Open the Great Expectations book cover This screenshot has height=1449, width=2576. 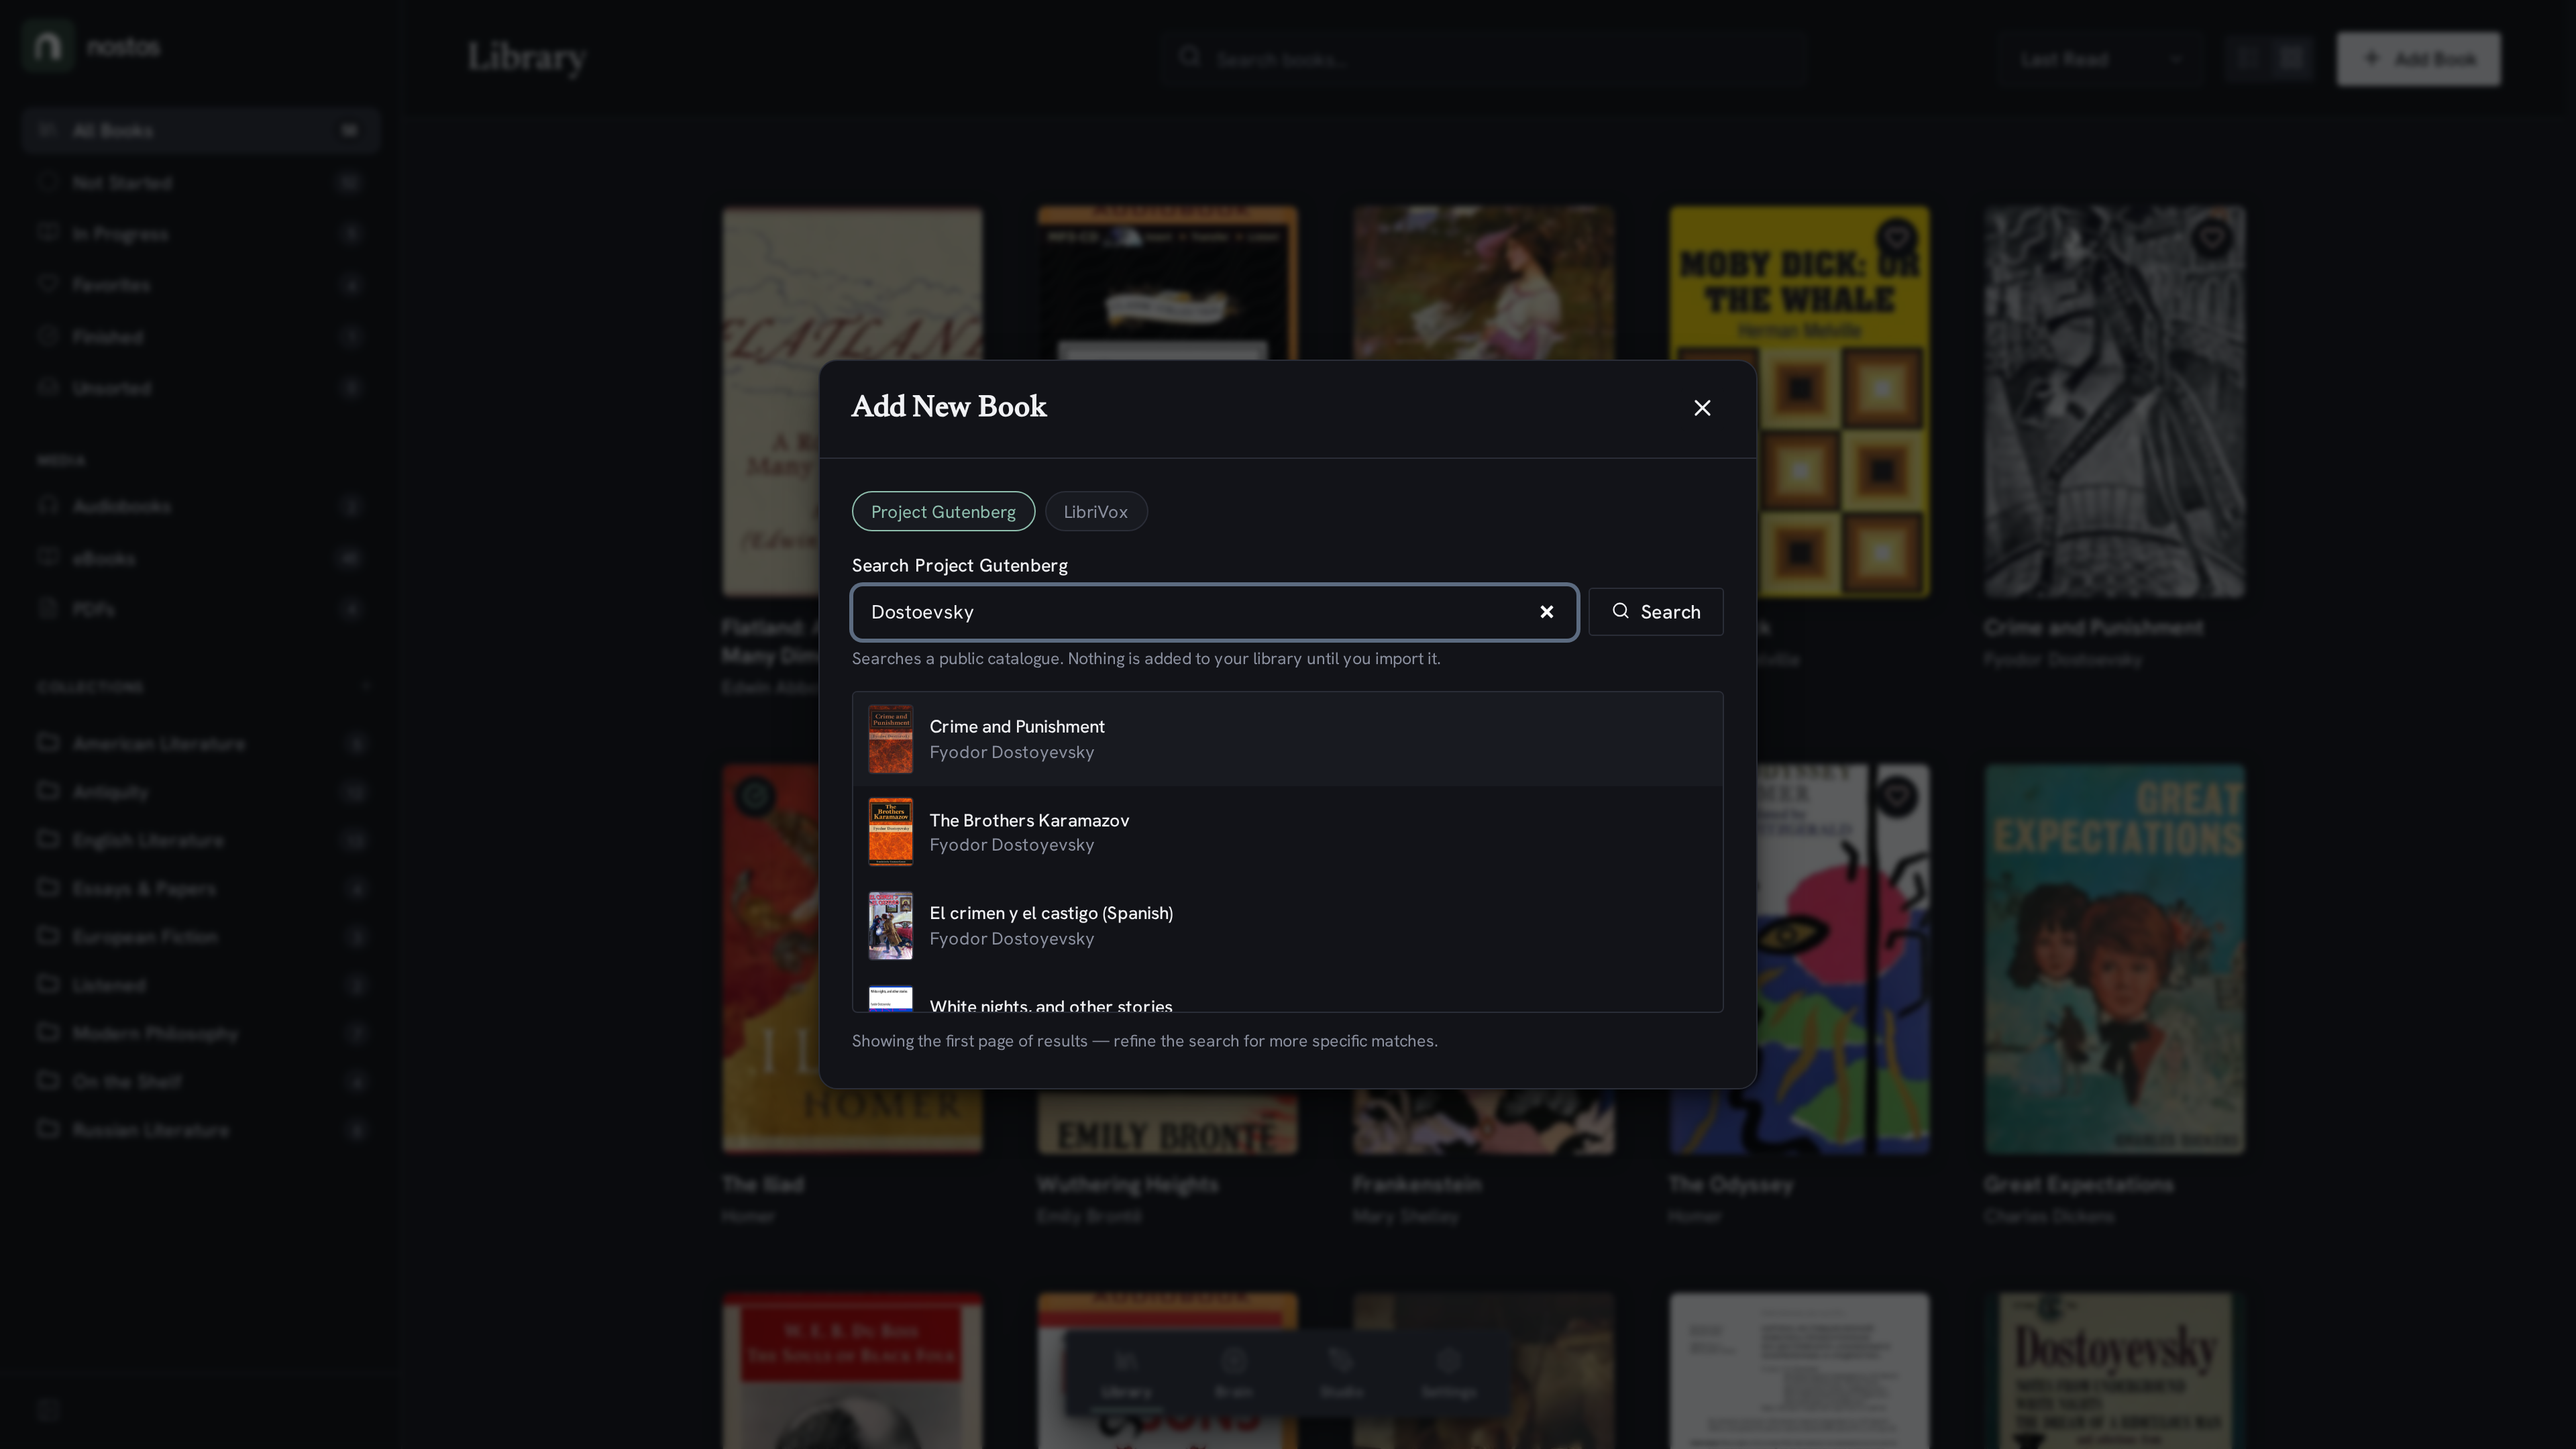click(2114, 959)
